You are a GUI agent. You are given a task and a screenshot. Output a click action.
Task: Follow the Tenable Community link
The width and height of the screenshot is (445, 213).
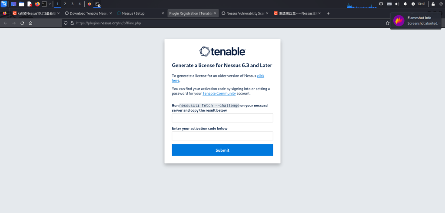pos(219,93)
